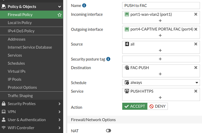The image size is (202, 133).
Task: Click the Security posture tag info icon
Action: coord(108,59)
